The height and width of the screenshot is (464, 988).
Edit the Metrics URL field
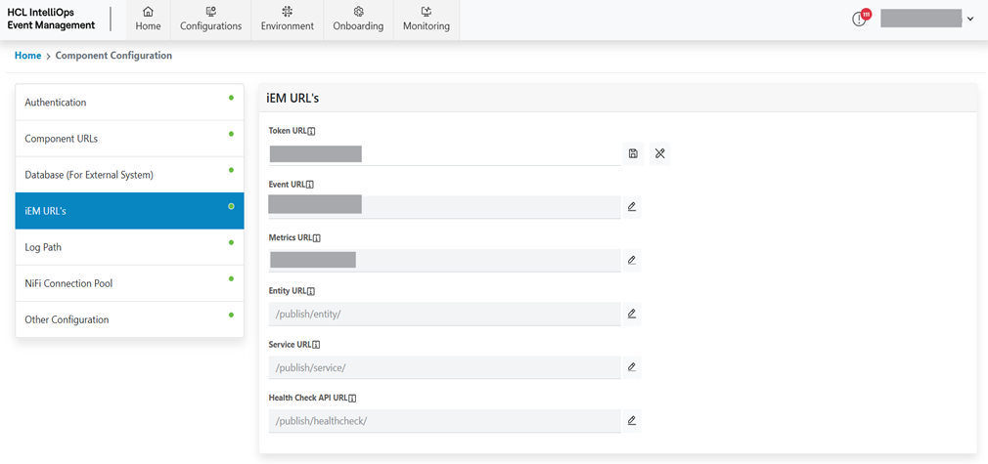[632, 261]
